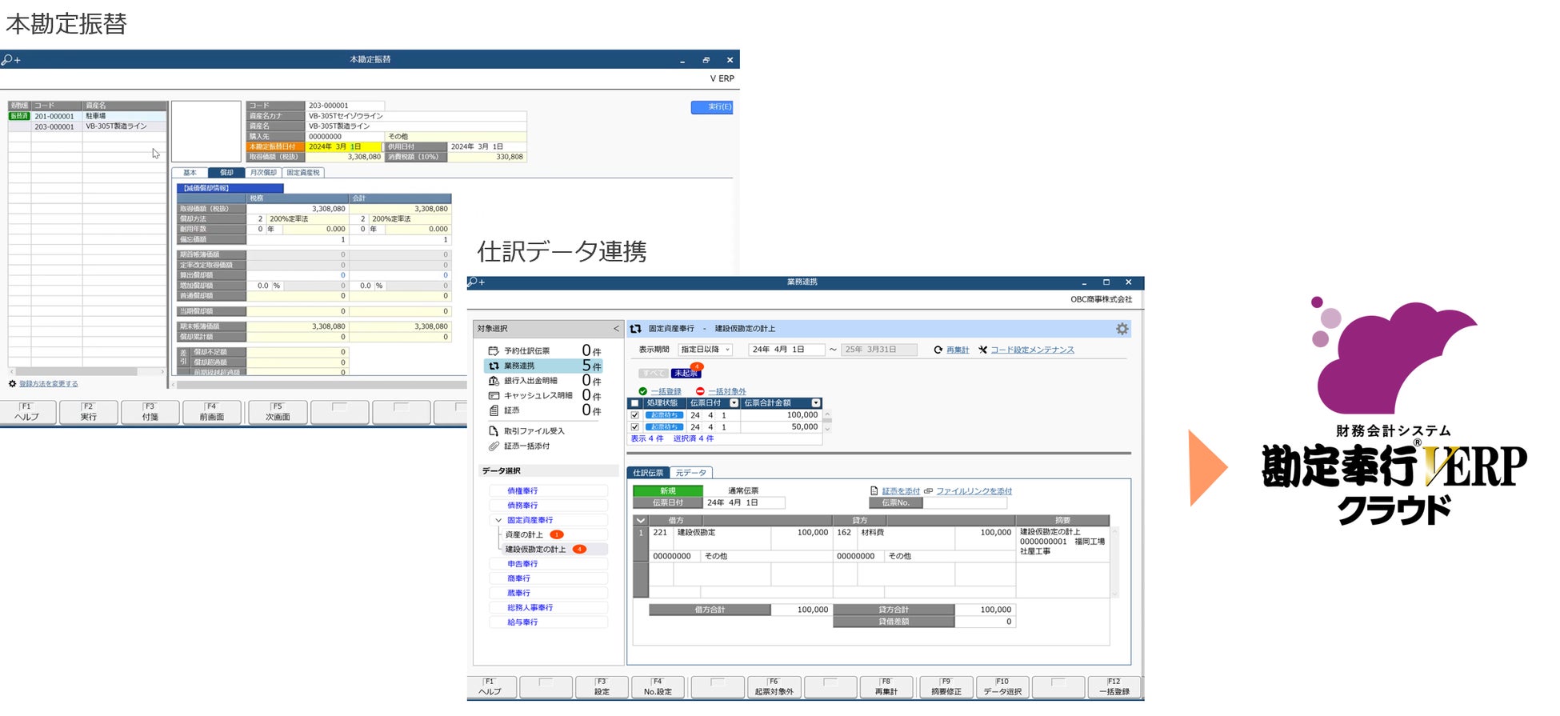Open the コード設定メンテナンス link
1560x716 pixels.
click(x=1033, y=350)
